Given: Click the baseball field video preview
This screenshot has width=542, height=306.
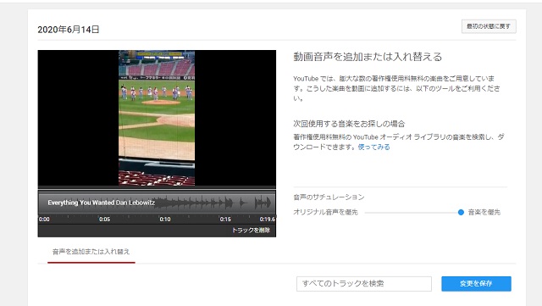Looking at the screenshot, I should point(157,118).
